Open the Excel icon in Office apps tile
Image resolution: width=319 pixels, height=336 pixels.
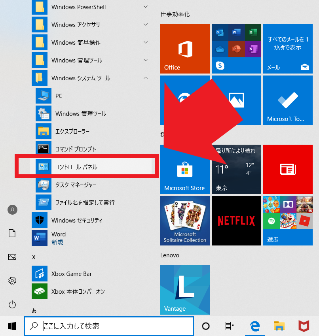[253, 32]
